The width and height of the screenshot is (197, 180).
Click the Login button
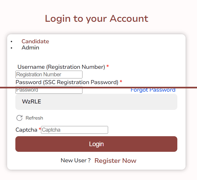click(x=96, y=144)
